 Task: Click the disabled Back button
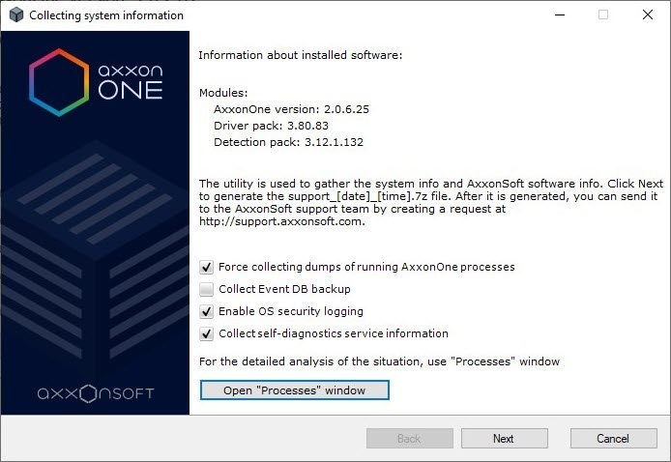tap(409, 438)
